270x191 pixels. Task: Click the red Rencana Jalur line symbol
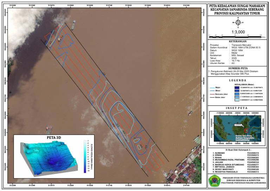[212, 94]
